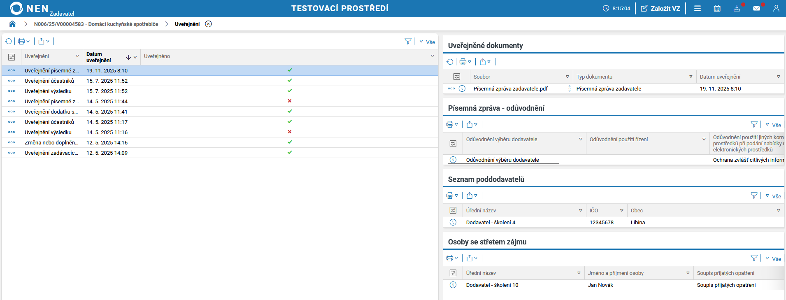Open filter in Osoby se střetem zájmu
Viewport: 786px width, 300px height.
click(754, 258)
